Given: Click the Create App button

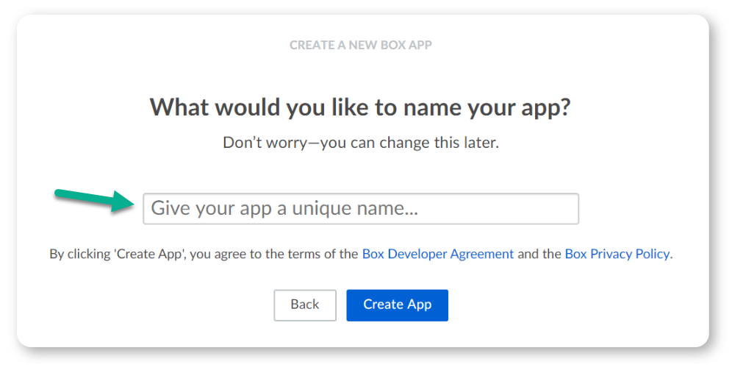Looking at the screenshot, I should 398,305.
